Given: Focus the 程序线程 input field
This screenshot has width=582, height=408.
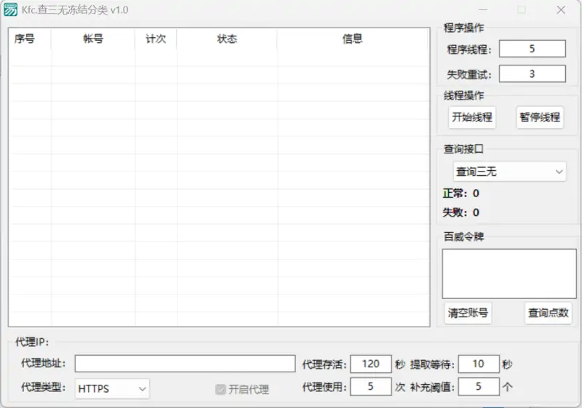Looking at the screenshot, I should point(532,49).
